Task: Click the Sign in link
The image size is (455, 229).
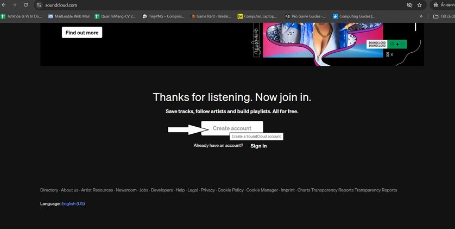Action: click(x=258, y=146)
